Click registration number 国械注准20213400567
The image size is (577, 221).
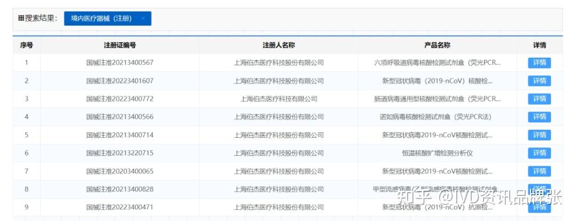coord(120,62)
